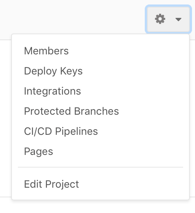Screen dimensions: 195x213
Task: Click the downward triangle beside the gear
Action: 178,19
